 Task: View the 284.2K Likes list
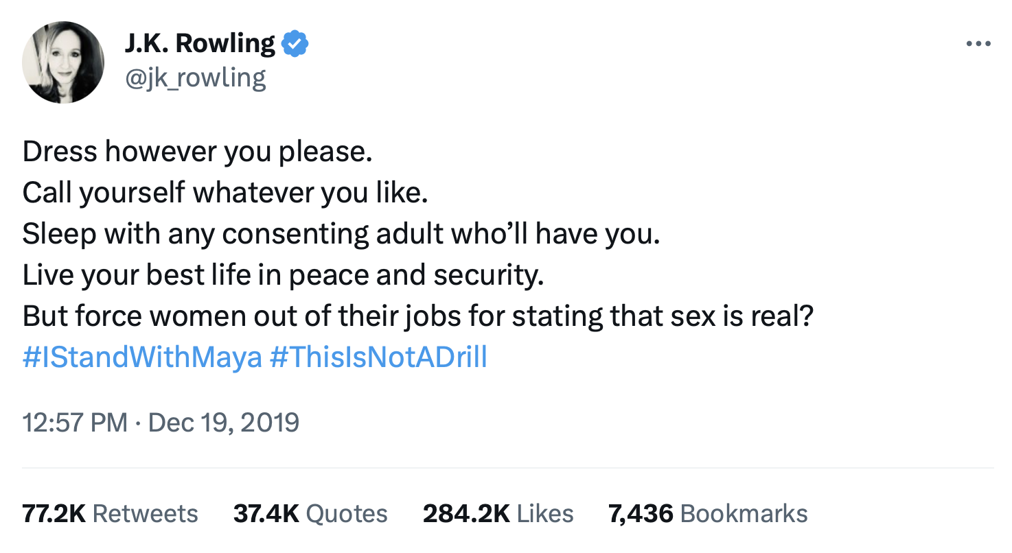coord(498,513)
